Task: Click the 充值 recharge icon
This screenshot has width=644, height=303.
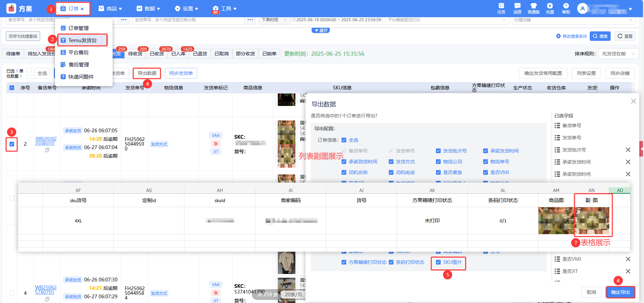Action: pos(550,8)
